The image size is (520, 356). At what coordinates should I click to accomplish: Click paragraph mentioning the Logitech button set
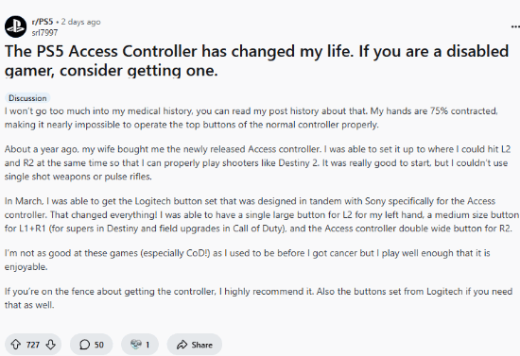click(262, 214)
